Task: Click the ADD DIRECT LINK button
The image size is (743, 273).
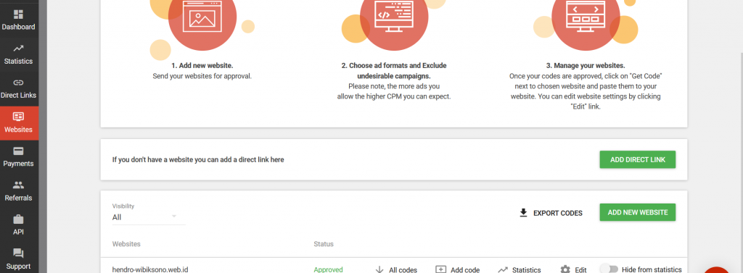Action: pyautogui.click(x=637, y=160)
